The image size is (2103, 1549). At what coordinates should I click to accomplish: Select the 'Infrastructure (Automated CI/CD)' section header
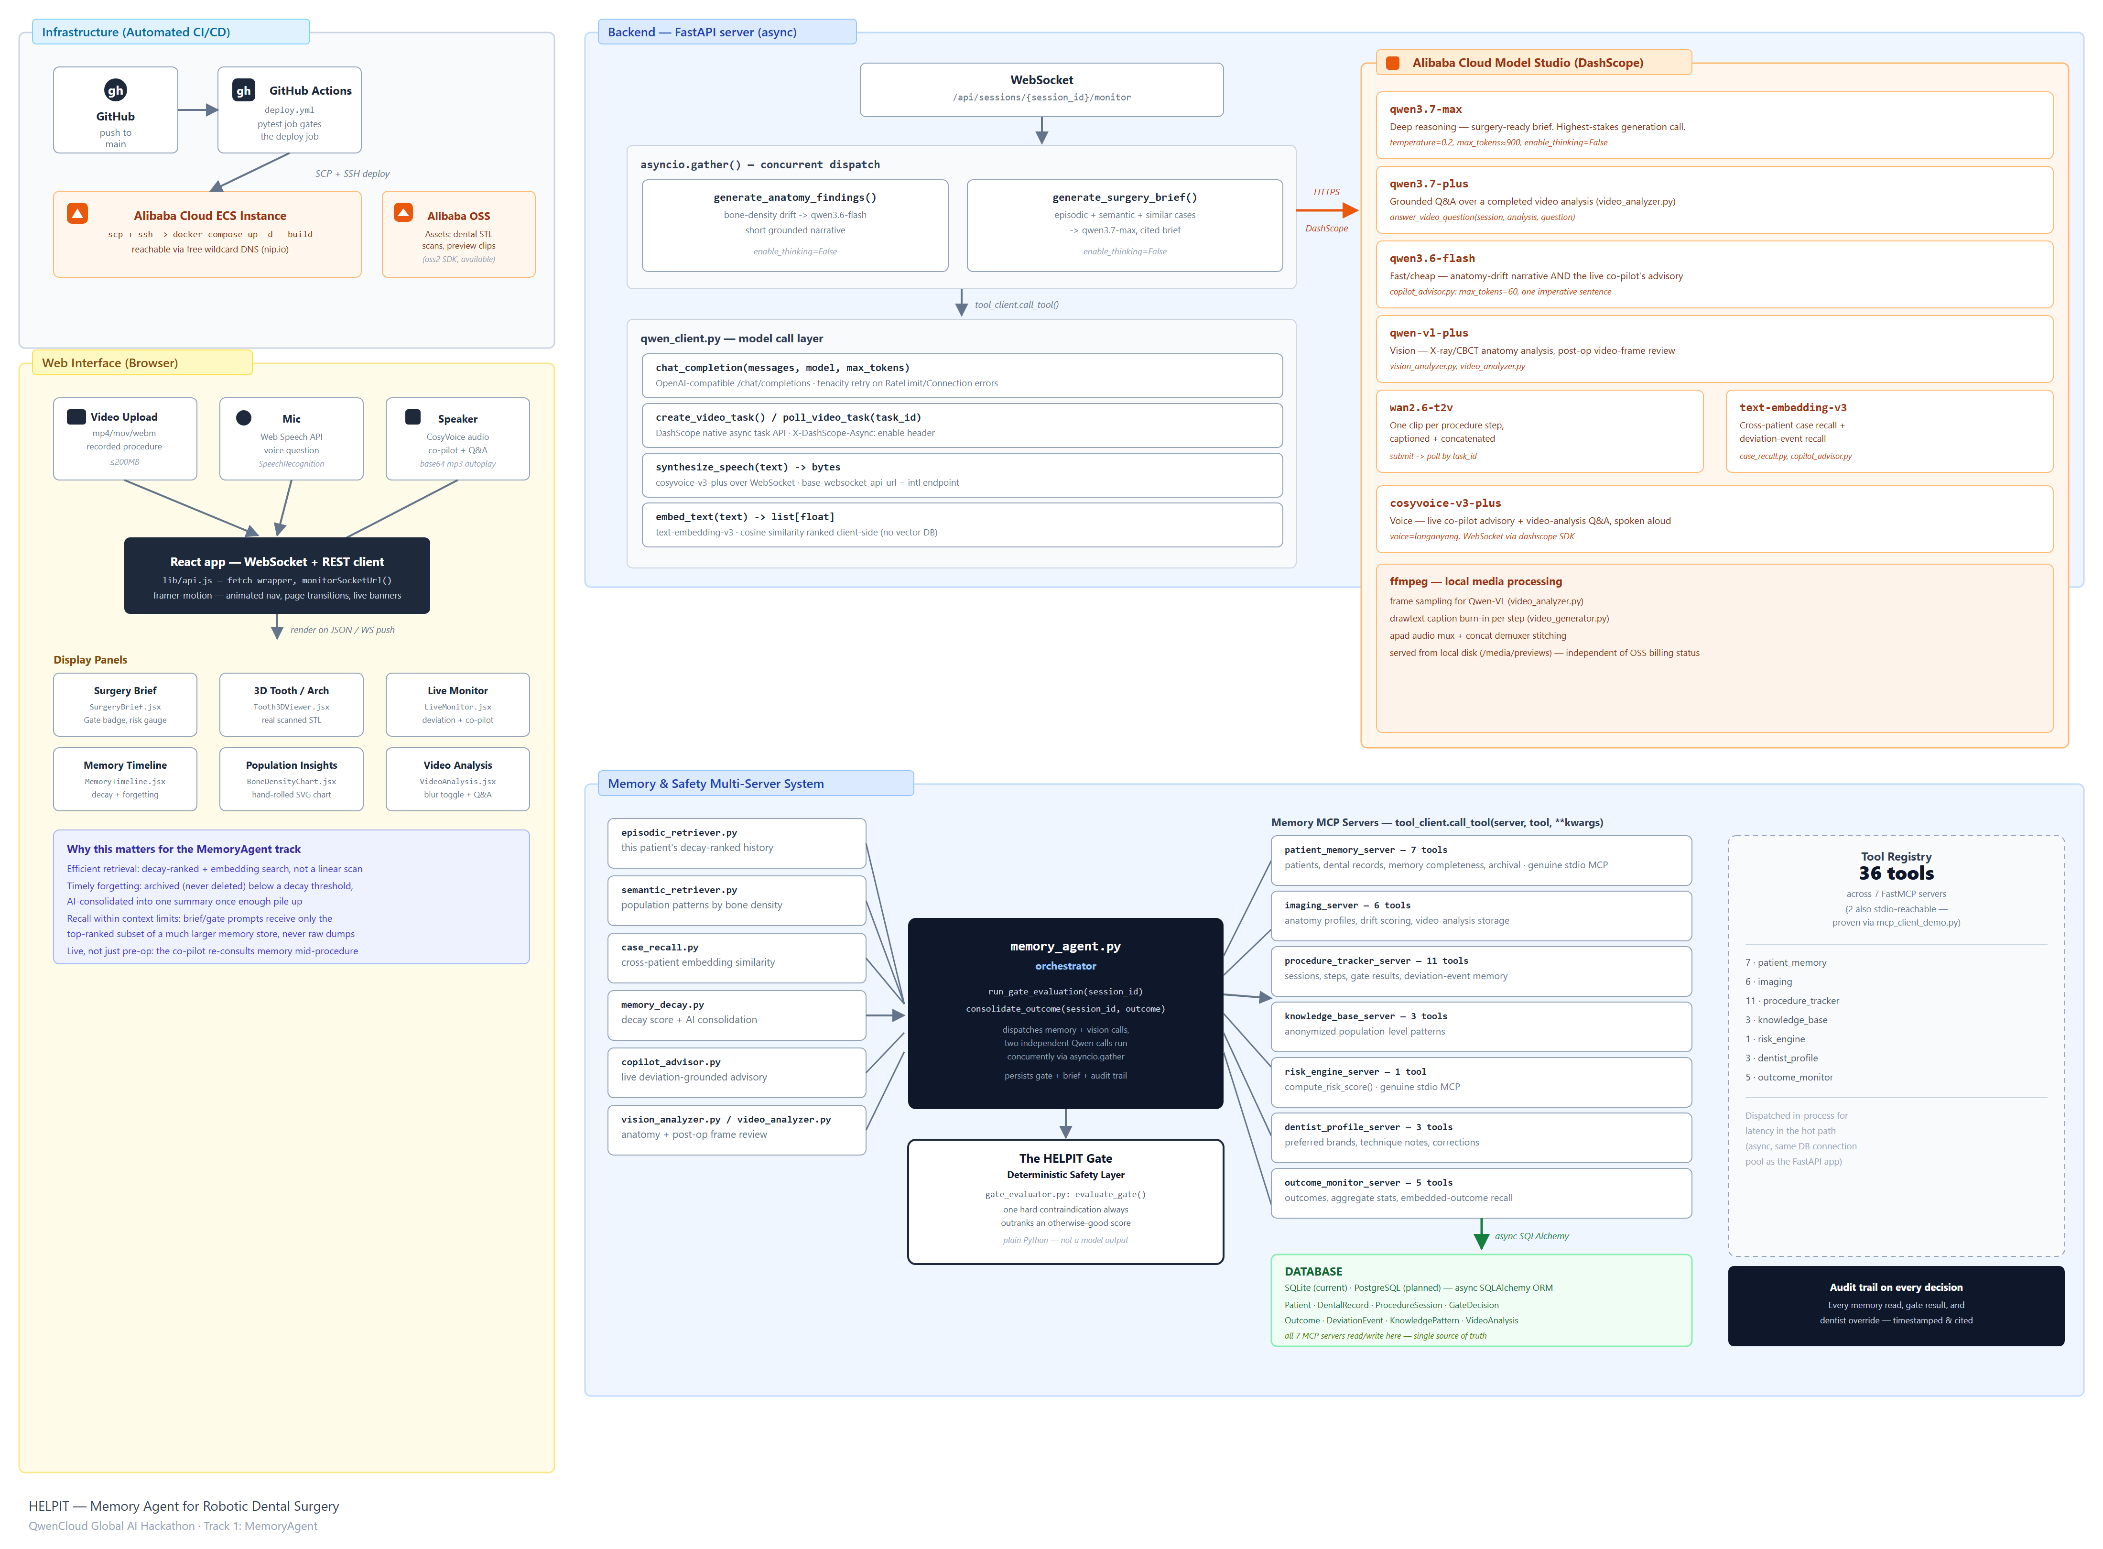pyautogui.click(x=172, y=32)
